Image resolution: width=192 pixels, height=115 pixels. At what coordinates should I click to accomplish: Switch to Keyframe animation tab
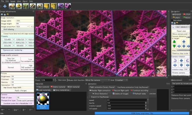133,87
